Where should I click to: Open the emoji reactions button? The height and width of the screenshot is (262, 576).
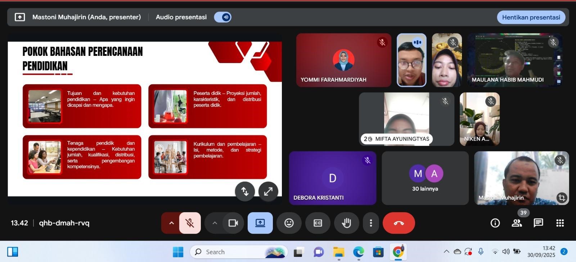(289, 223)
